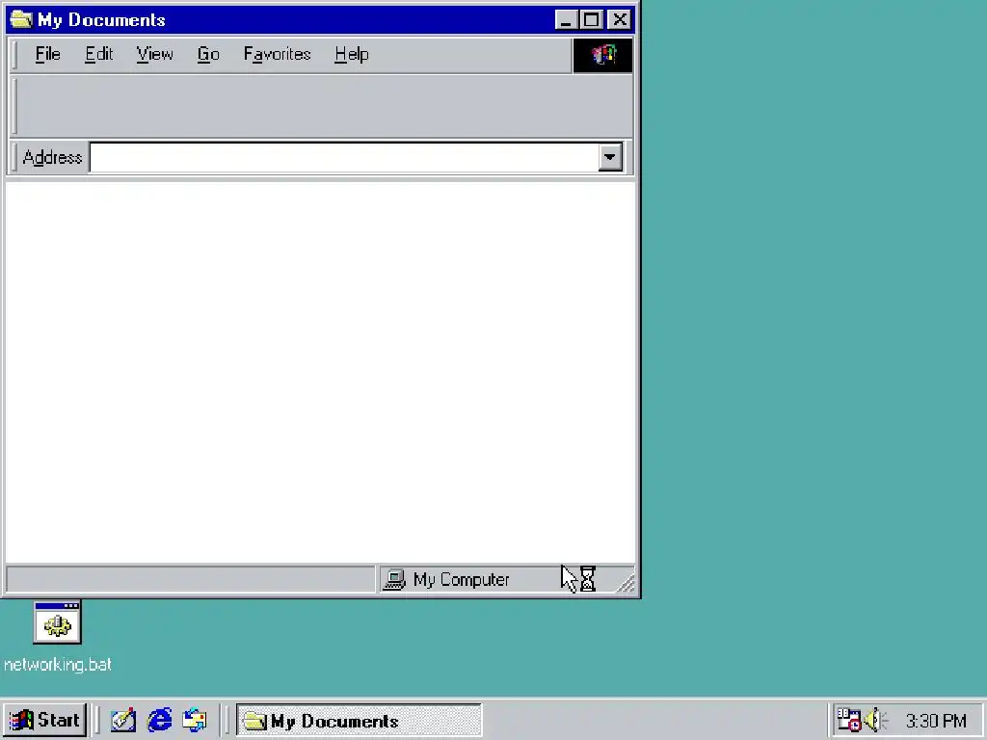Image resolution: width=987 pixels, height=740 pixels.
Task: Open the Start menu
Action: [x=44, y=720]
